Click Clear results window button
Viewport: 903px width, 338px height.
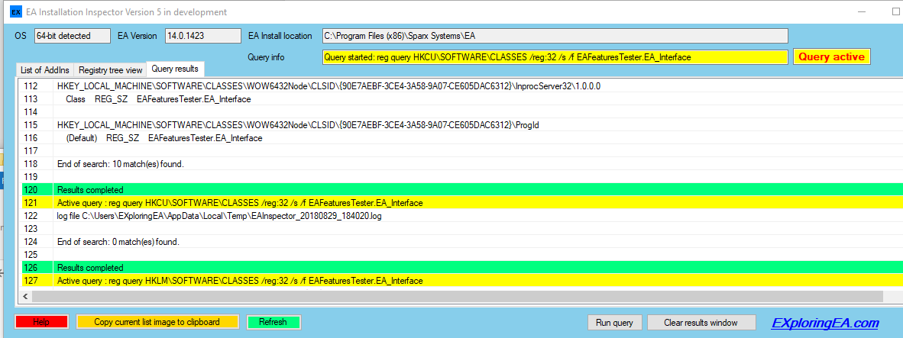[x=701, y=323]
